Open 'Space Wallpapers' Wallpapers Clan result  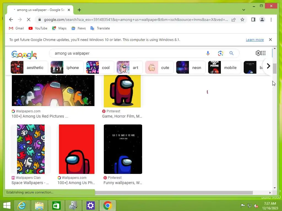[x=30, y=183]
